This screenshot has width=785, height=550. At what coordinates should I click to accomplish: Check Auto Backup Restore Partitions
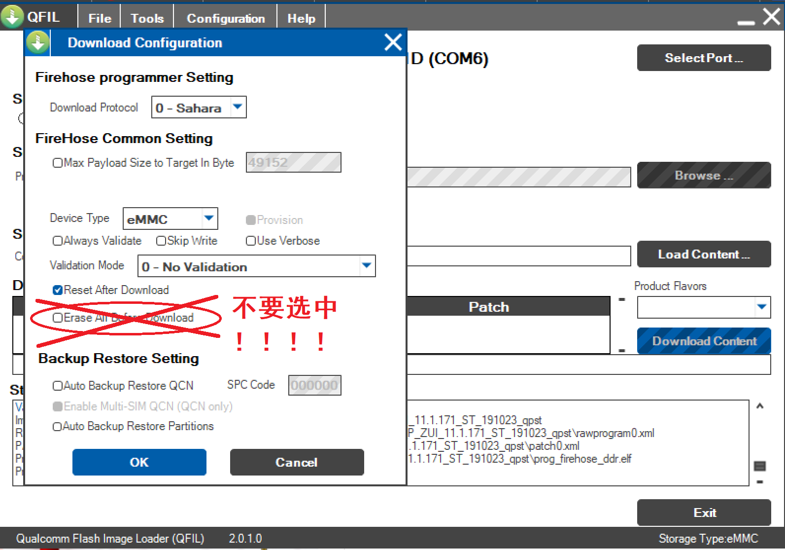pyautogui.click(x=58, y=427)
